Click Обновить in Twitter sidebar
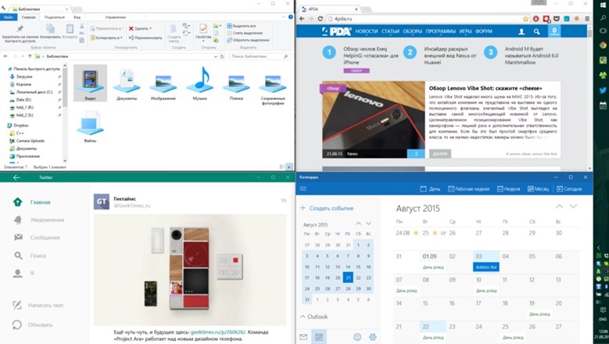Screen dimensions: 609x344 32,324
